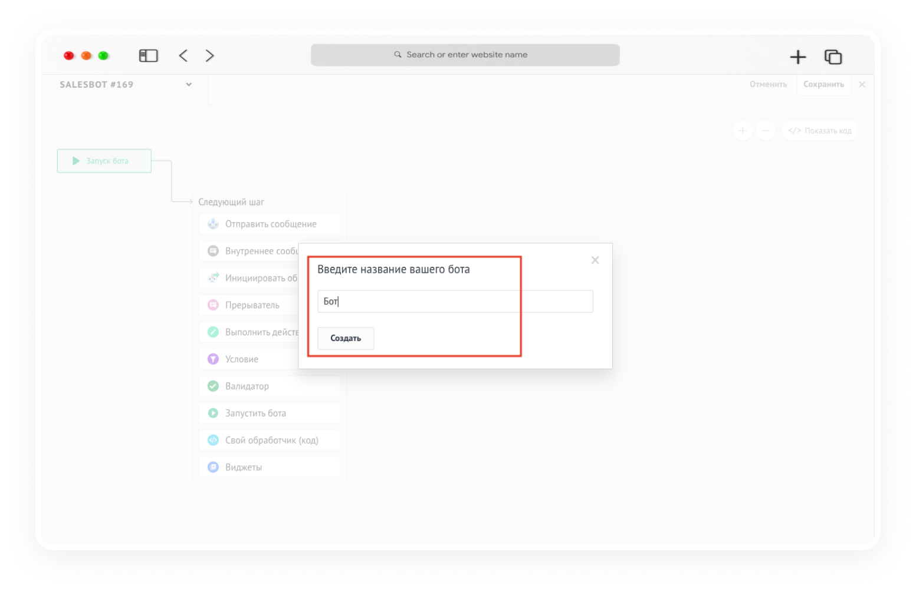Image resolution: width=916 pixels, height=592 pixels.
Task: Choose the Прерыватель step
Action: tap(249, 305)
